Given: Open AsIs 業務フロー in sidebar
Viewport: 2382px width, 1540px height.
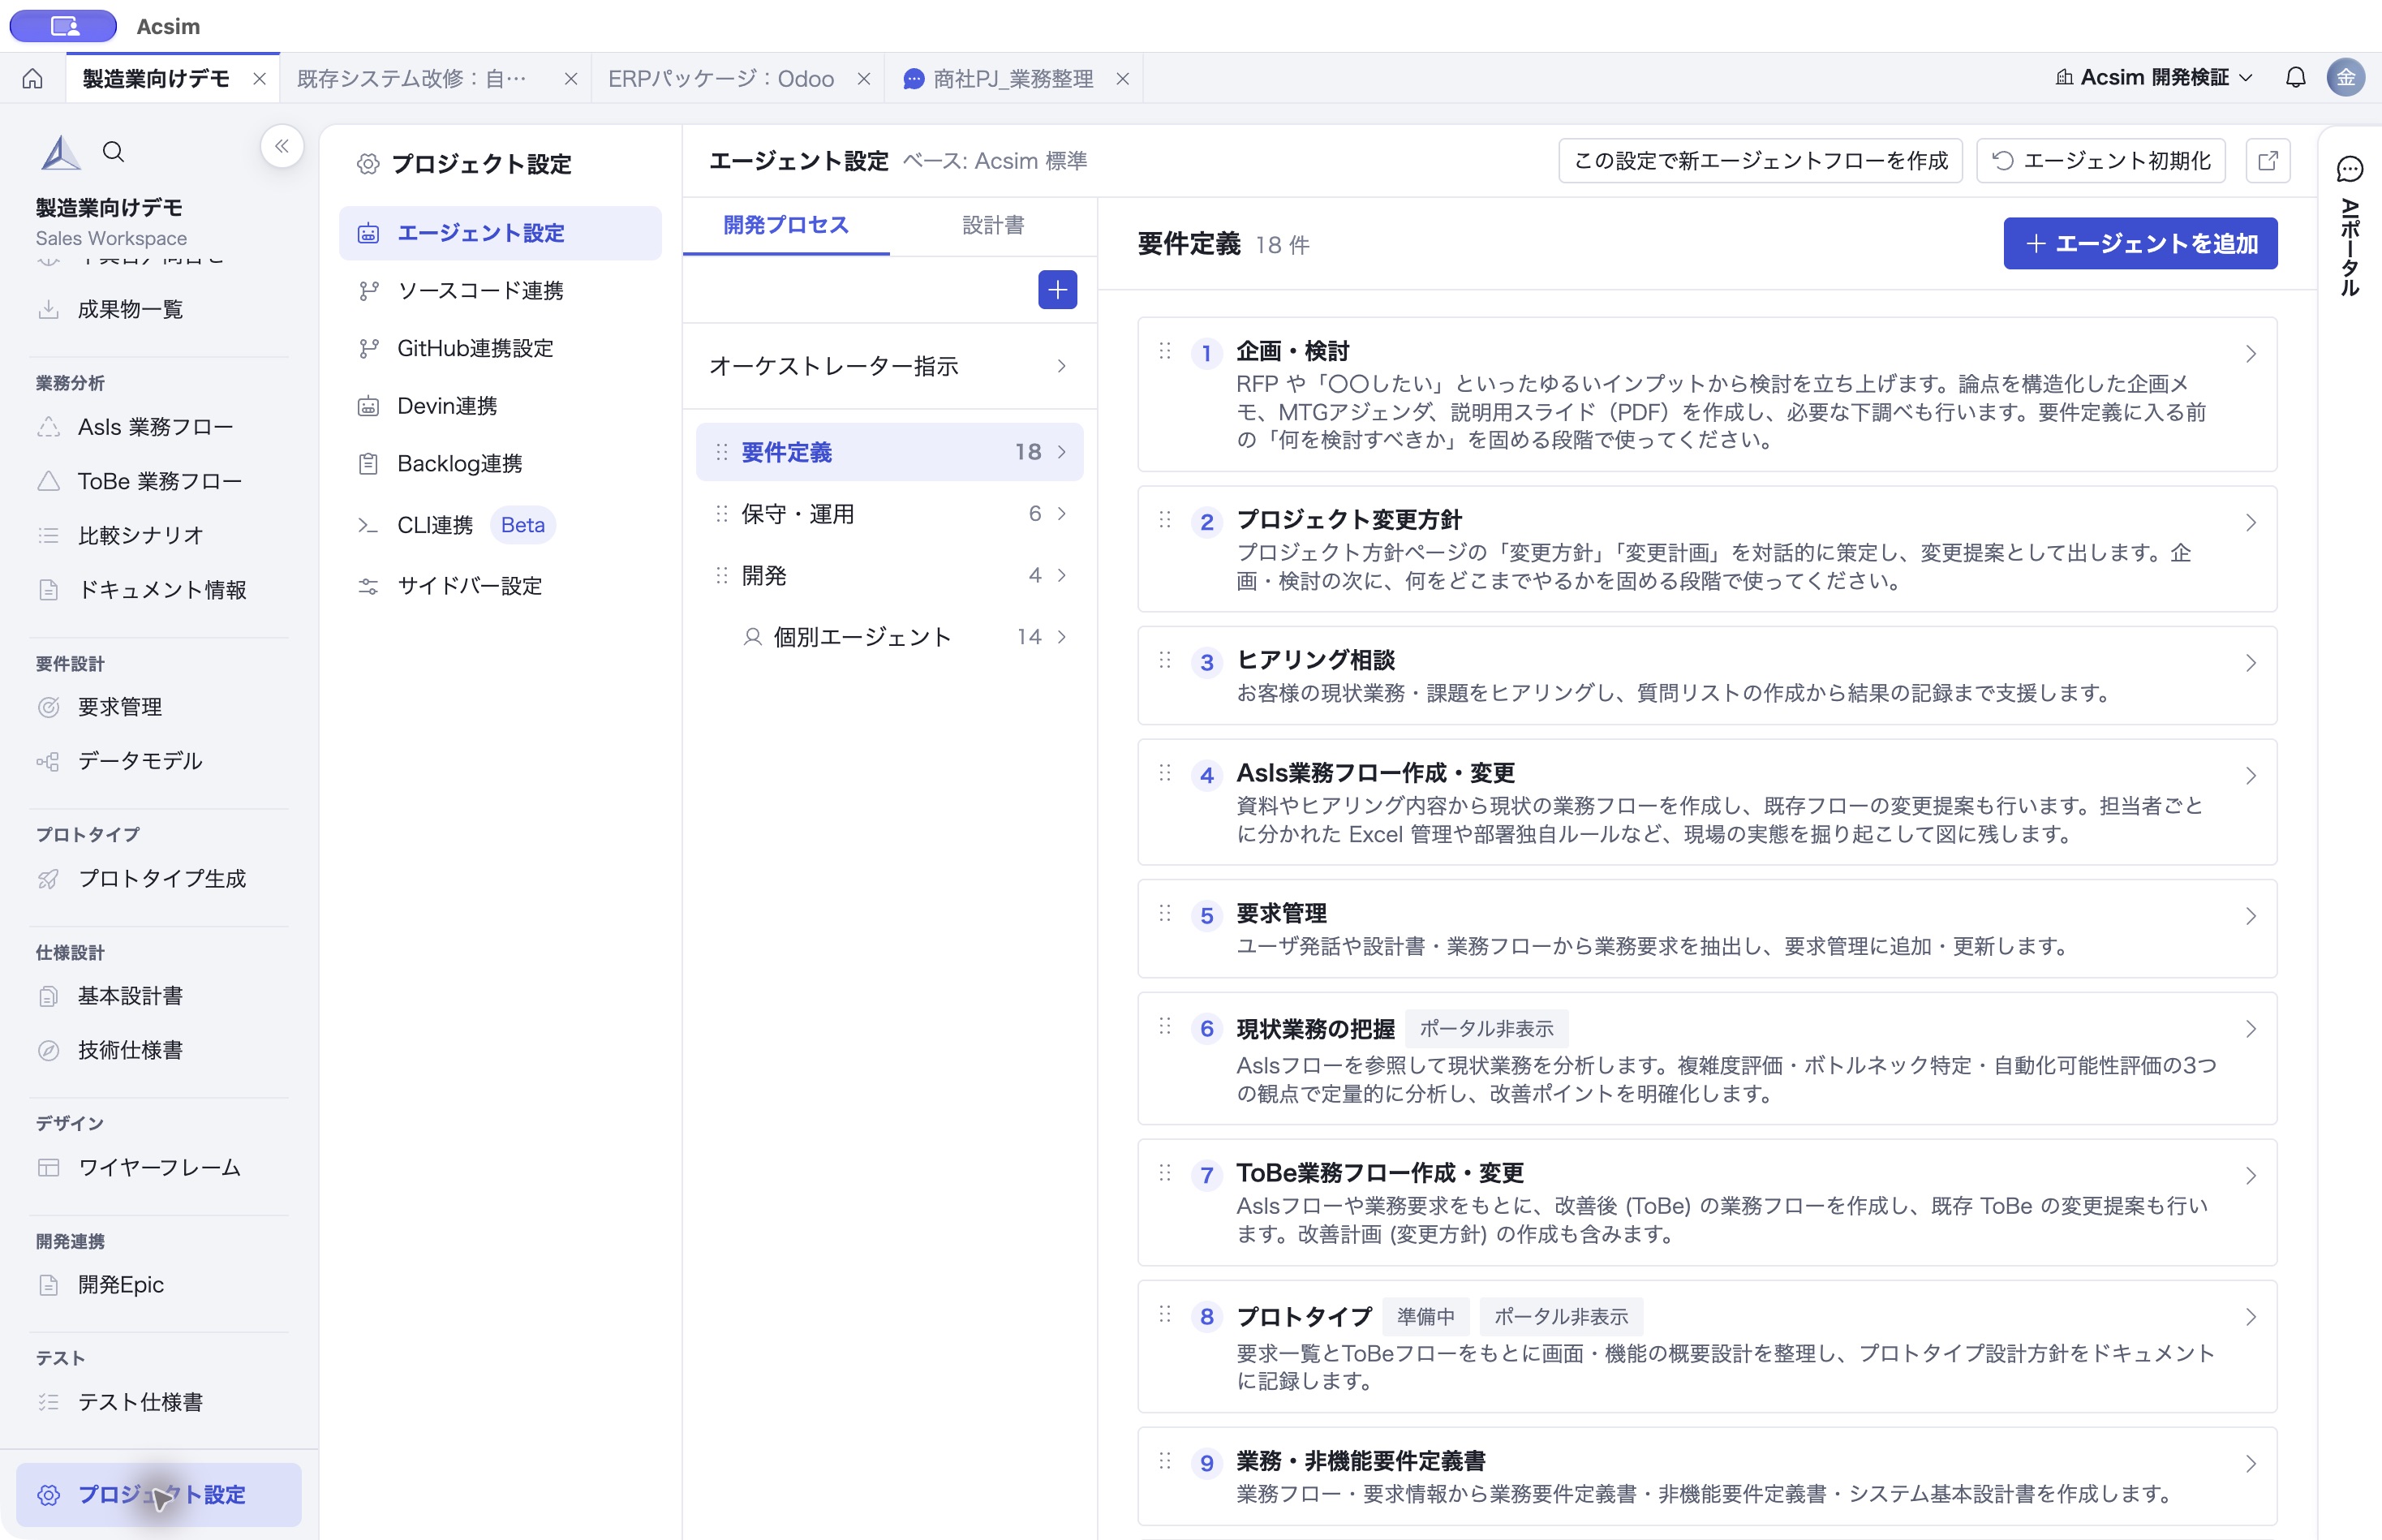Looking at the screenshot, I should point(159,427).
